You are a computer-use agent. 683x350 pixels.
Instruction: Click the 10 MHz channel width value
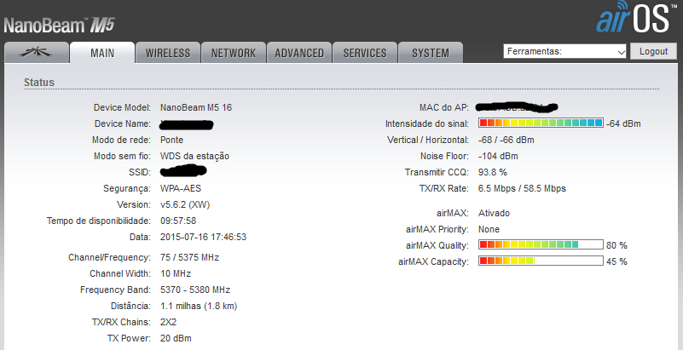tap(176, 273)
